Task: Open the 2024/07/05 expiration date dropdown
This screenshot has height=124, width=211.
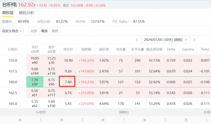Action: coord(165,40)
